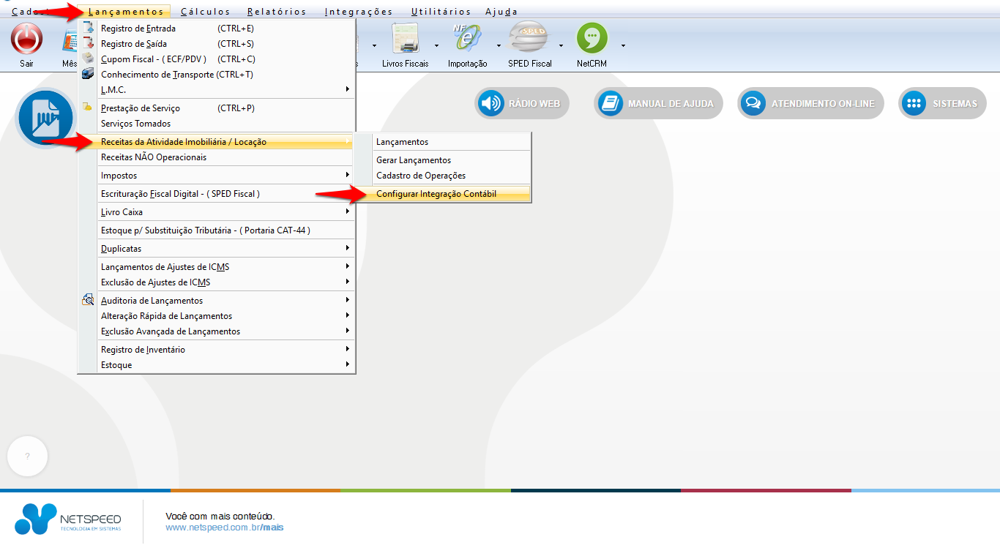The image size is (1000, 548).
Task: Click the Netspeed logo in footer
Action: coord(68,519)
